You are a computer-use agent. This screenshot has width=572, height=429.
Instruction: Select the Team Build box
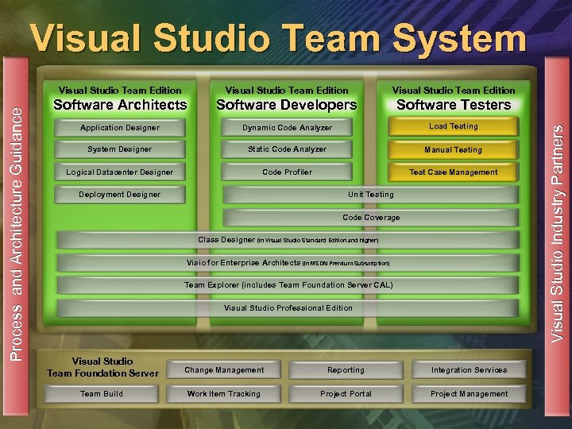[x=102, y=393]
